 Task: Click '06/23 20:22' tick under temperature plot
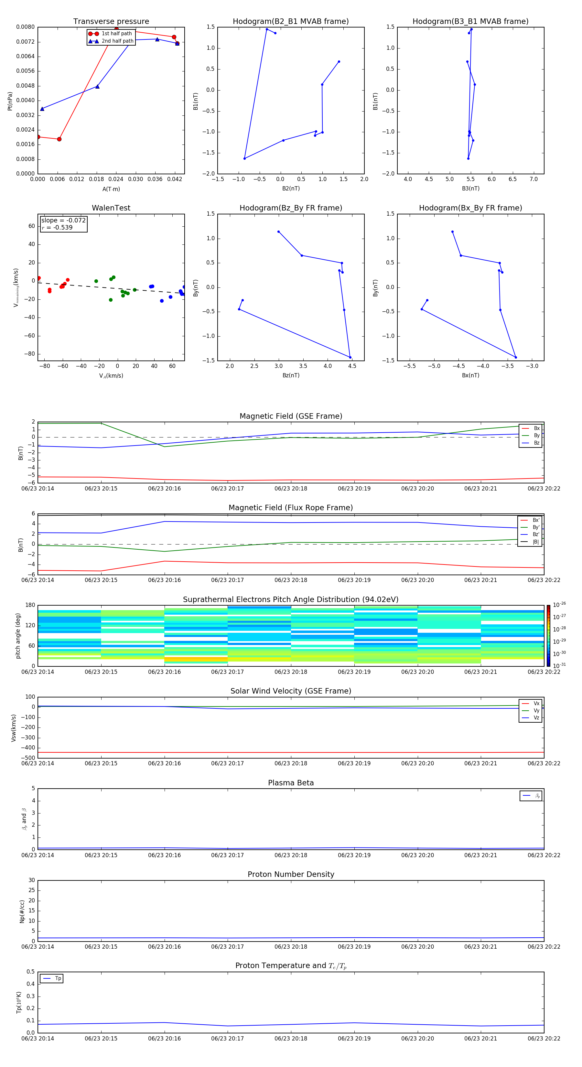tap(544, 1039)
